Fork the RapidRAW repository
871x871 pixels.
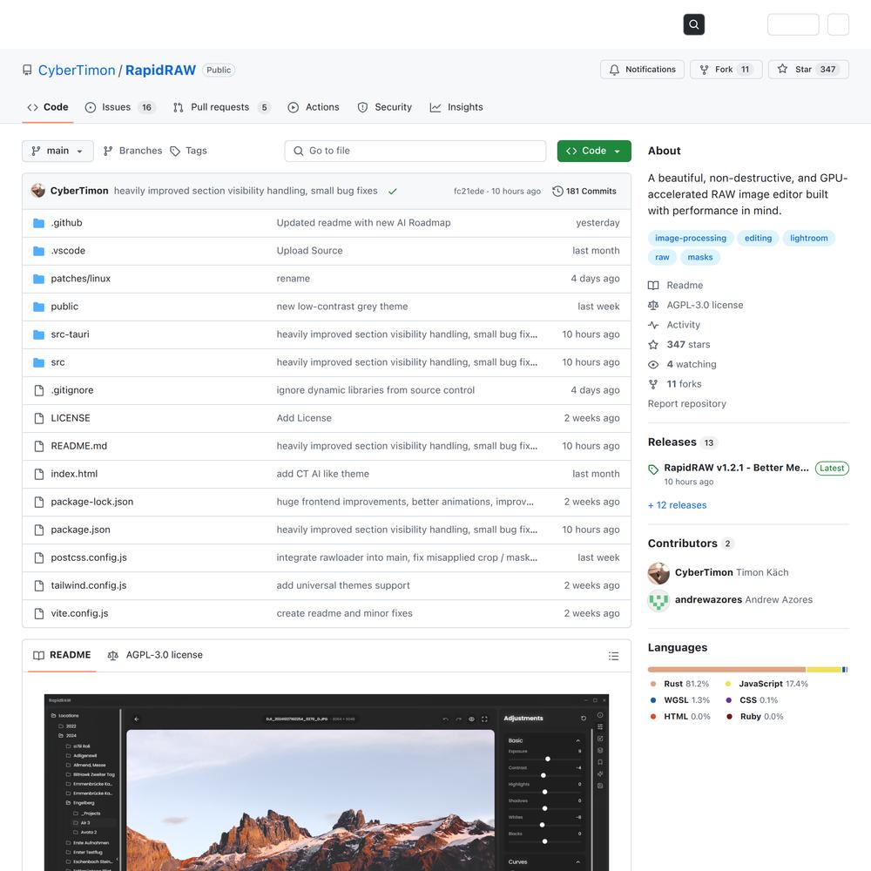pyautogui.click(x=726, y=70)
